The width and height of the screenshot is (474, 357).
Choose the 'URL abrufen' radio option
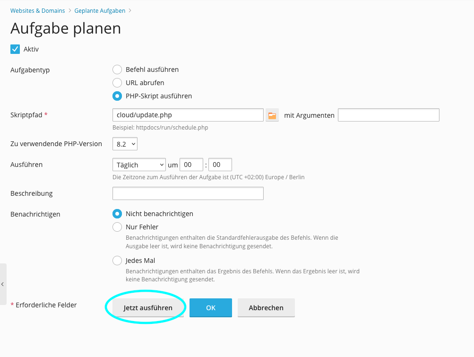(117, 83)
